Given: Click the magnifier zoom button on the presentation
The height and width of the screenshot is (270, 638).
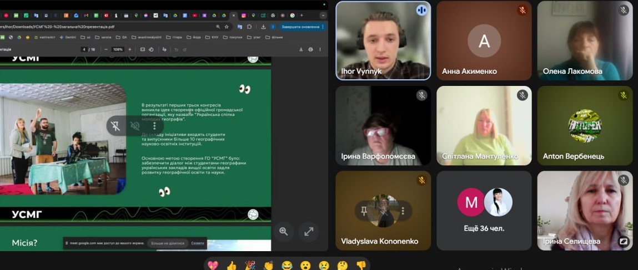Looking at the screenshot, I should click(284, 231).
